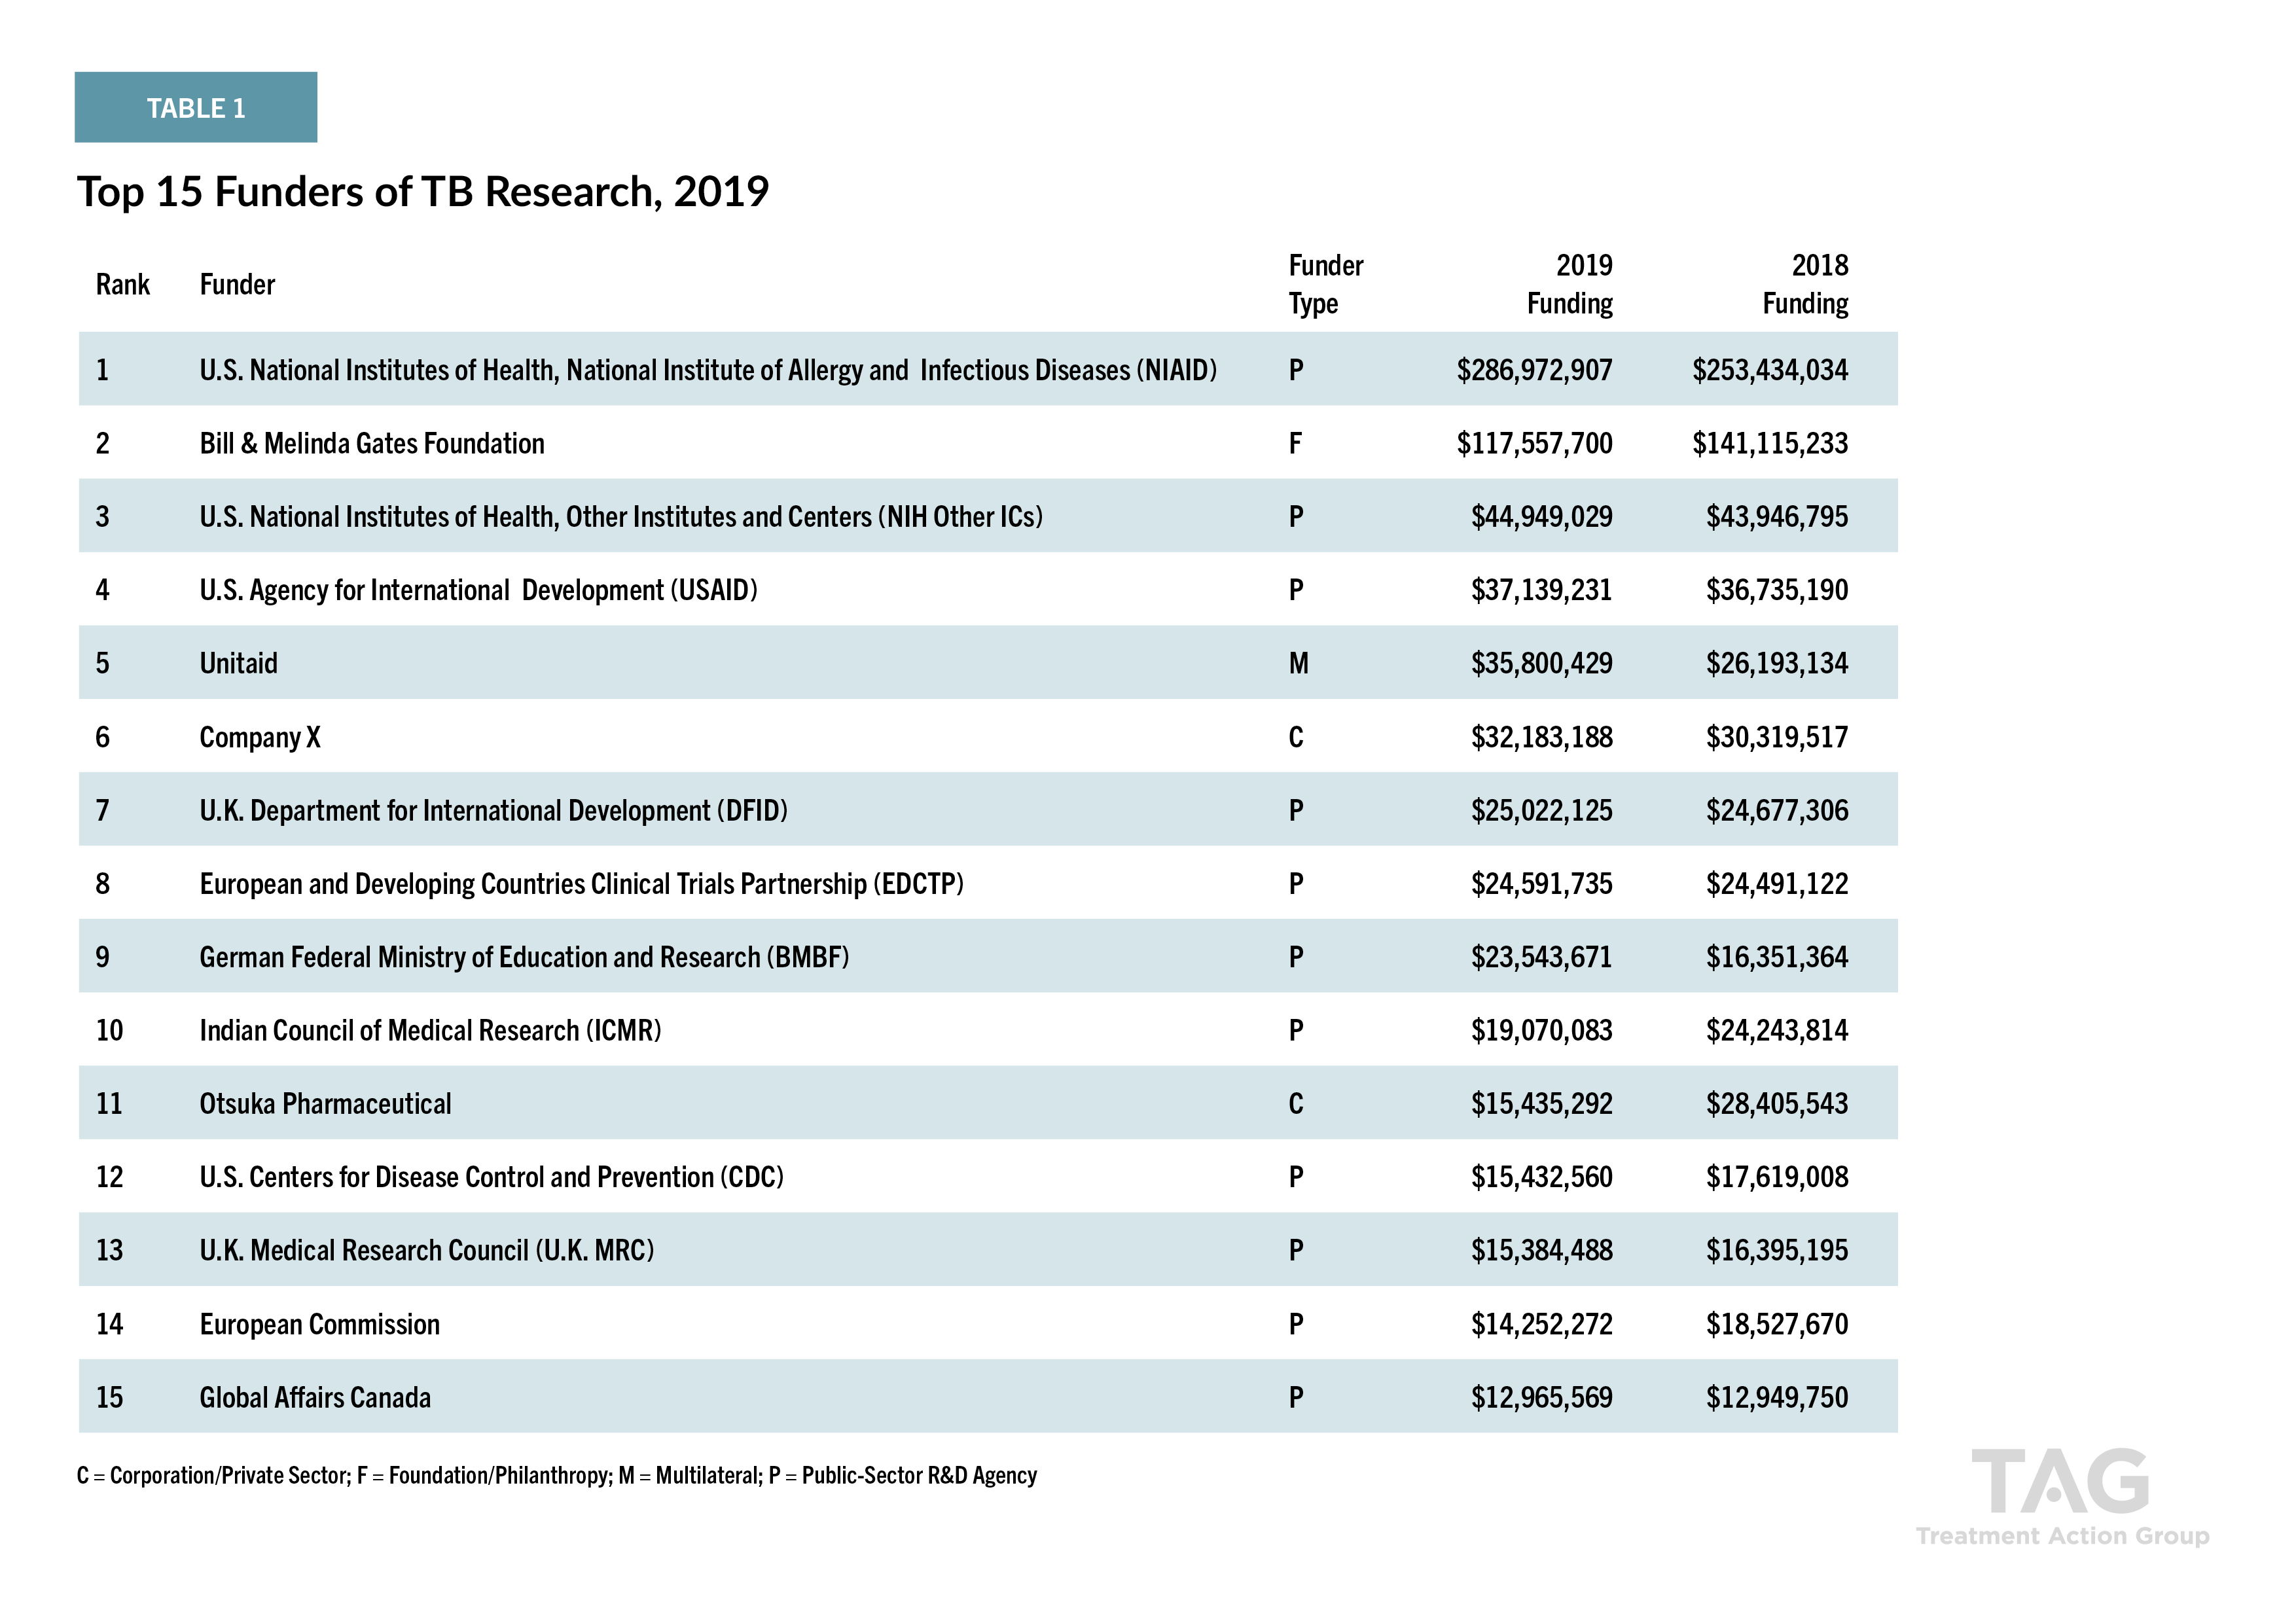Click the $30,319,517 value

tap(1777, 738)
